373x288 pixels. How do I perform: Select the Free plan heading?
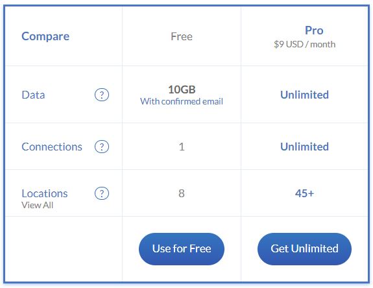coord(182,36)
